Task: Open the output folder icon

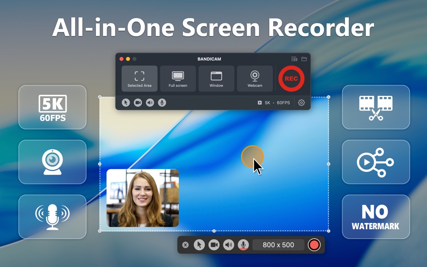Action: point(304,59)
